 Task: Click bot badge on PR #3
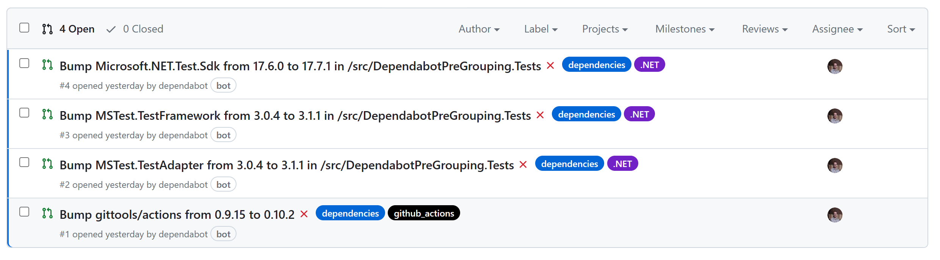click(x=223, y=135)
